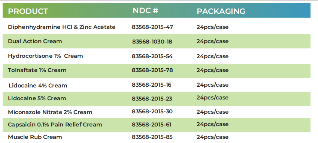Click NDC number 83568-2015-47
The height and width of the screenshot is (143, 318).
[x=152, y=27]
